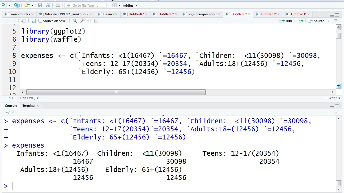Open the (Top Level) scope selector

[30, 98]
